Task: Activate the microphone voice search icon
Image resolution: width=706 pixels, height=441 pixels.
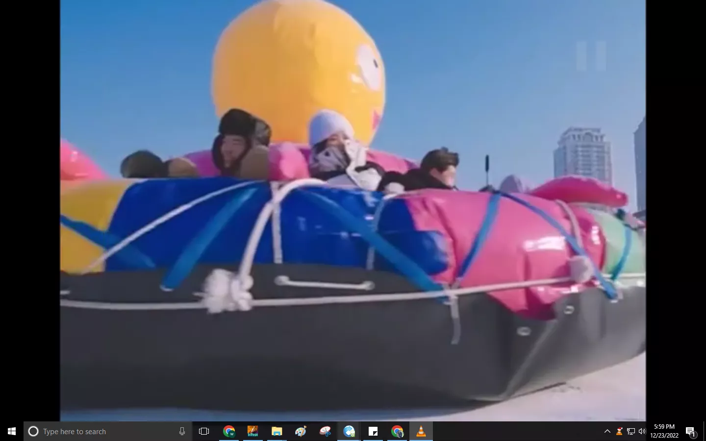Action: click(x=182, y=431)
